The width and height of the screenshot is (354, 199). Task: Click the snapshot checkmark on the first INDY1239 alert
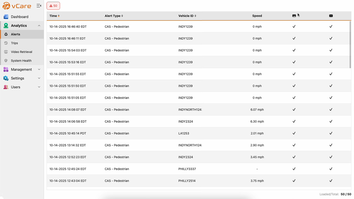tap(294, 27)
